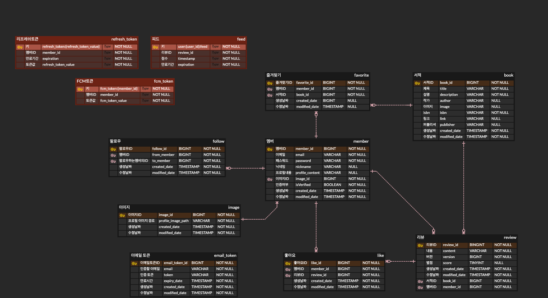Click the Type field of fcm_token_value row
Image resolution: width=548 pixels, height=298 pixels.
coord(145,101)
